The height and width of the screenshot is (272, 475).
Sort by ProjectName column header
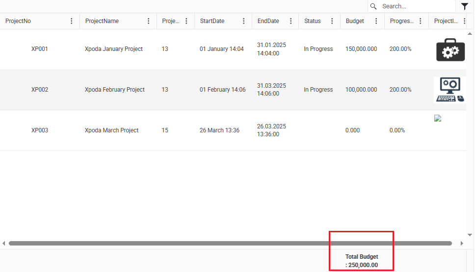click(102, 21)
